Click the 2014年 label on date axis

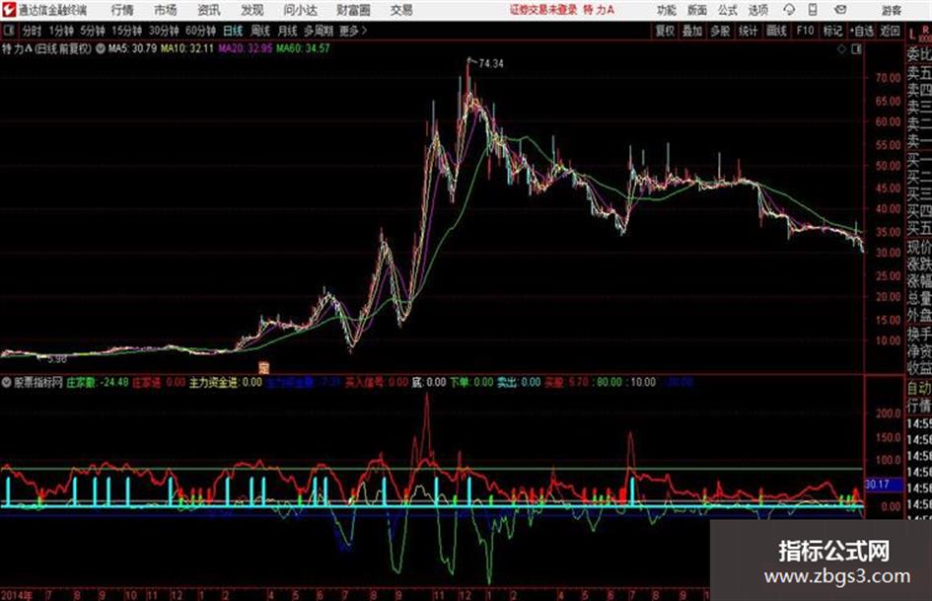[x=16, y=595]
